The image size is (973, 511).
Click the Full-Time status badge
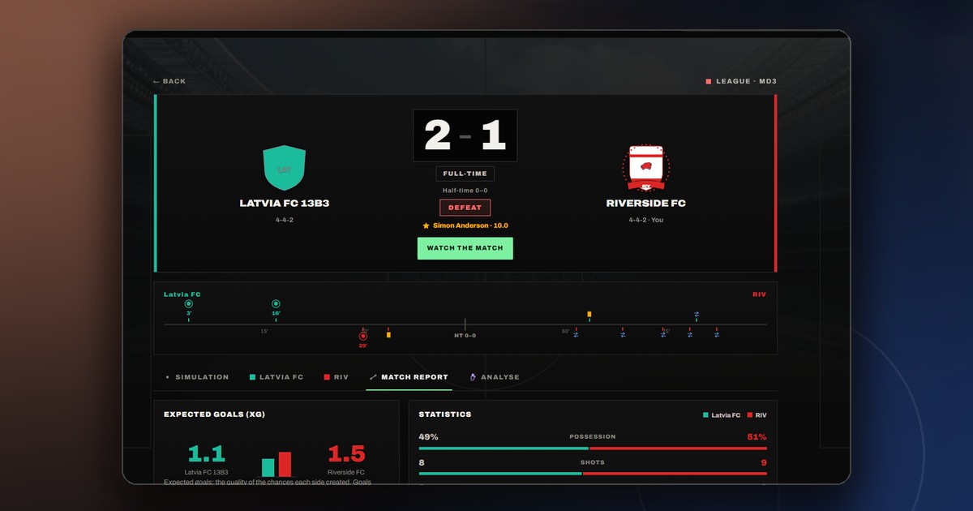[x=465, y=174]
